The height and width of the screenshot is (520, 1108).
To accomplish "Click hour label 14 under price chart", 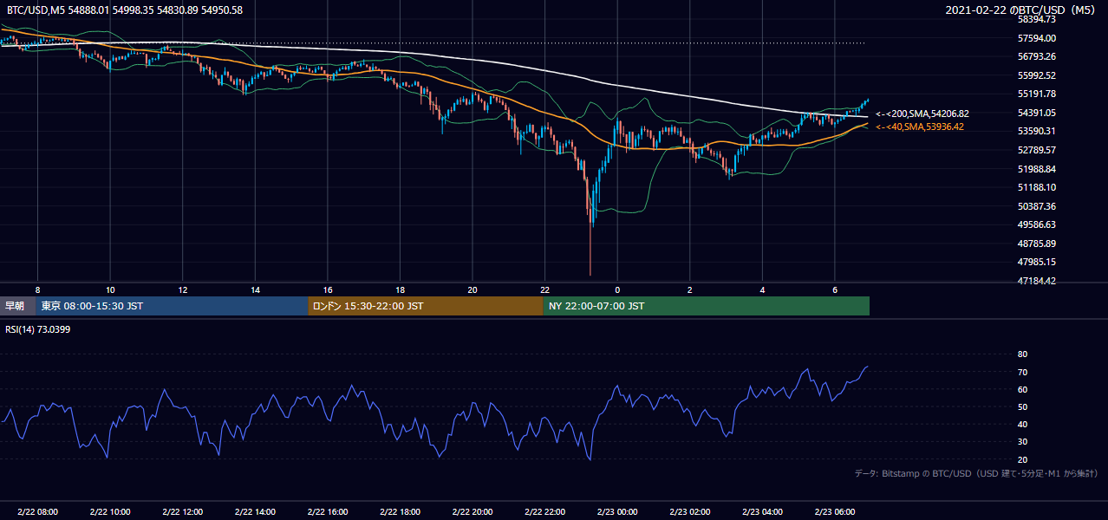I will (255, 289).
